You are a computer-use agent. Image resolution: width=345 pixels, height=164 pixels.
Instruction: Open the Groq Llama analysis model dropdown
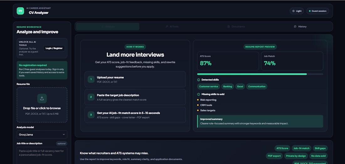42,134
